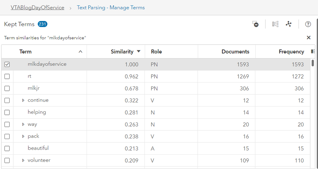This screenshot has width=318, height=169.
Task: Open the VTABlogDayOfService breadcrumb link
Action: point(38,8)
